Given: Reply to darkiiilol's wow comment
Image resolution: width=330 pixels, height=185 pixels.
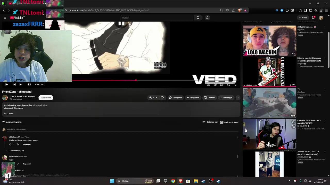Looking at the screenshot, I should (27, 164).
